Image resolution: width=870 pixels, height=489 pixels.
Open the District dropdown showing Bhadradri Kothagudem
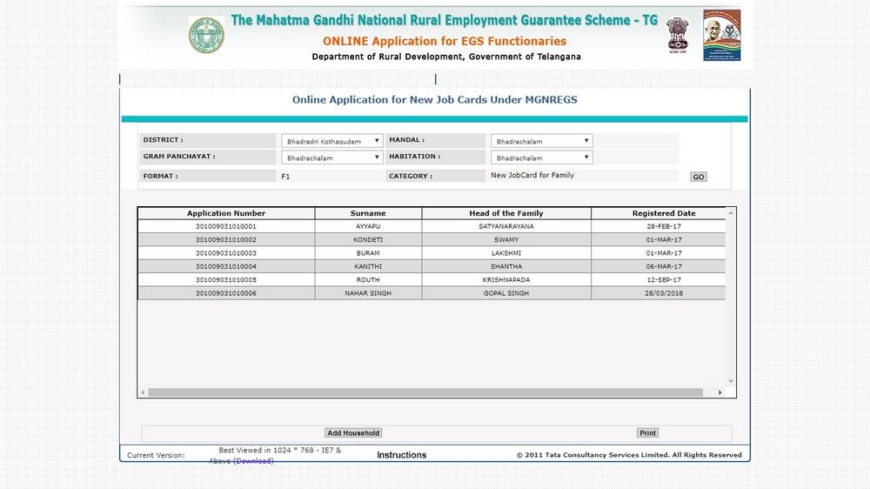tap(332, 141)
